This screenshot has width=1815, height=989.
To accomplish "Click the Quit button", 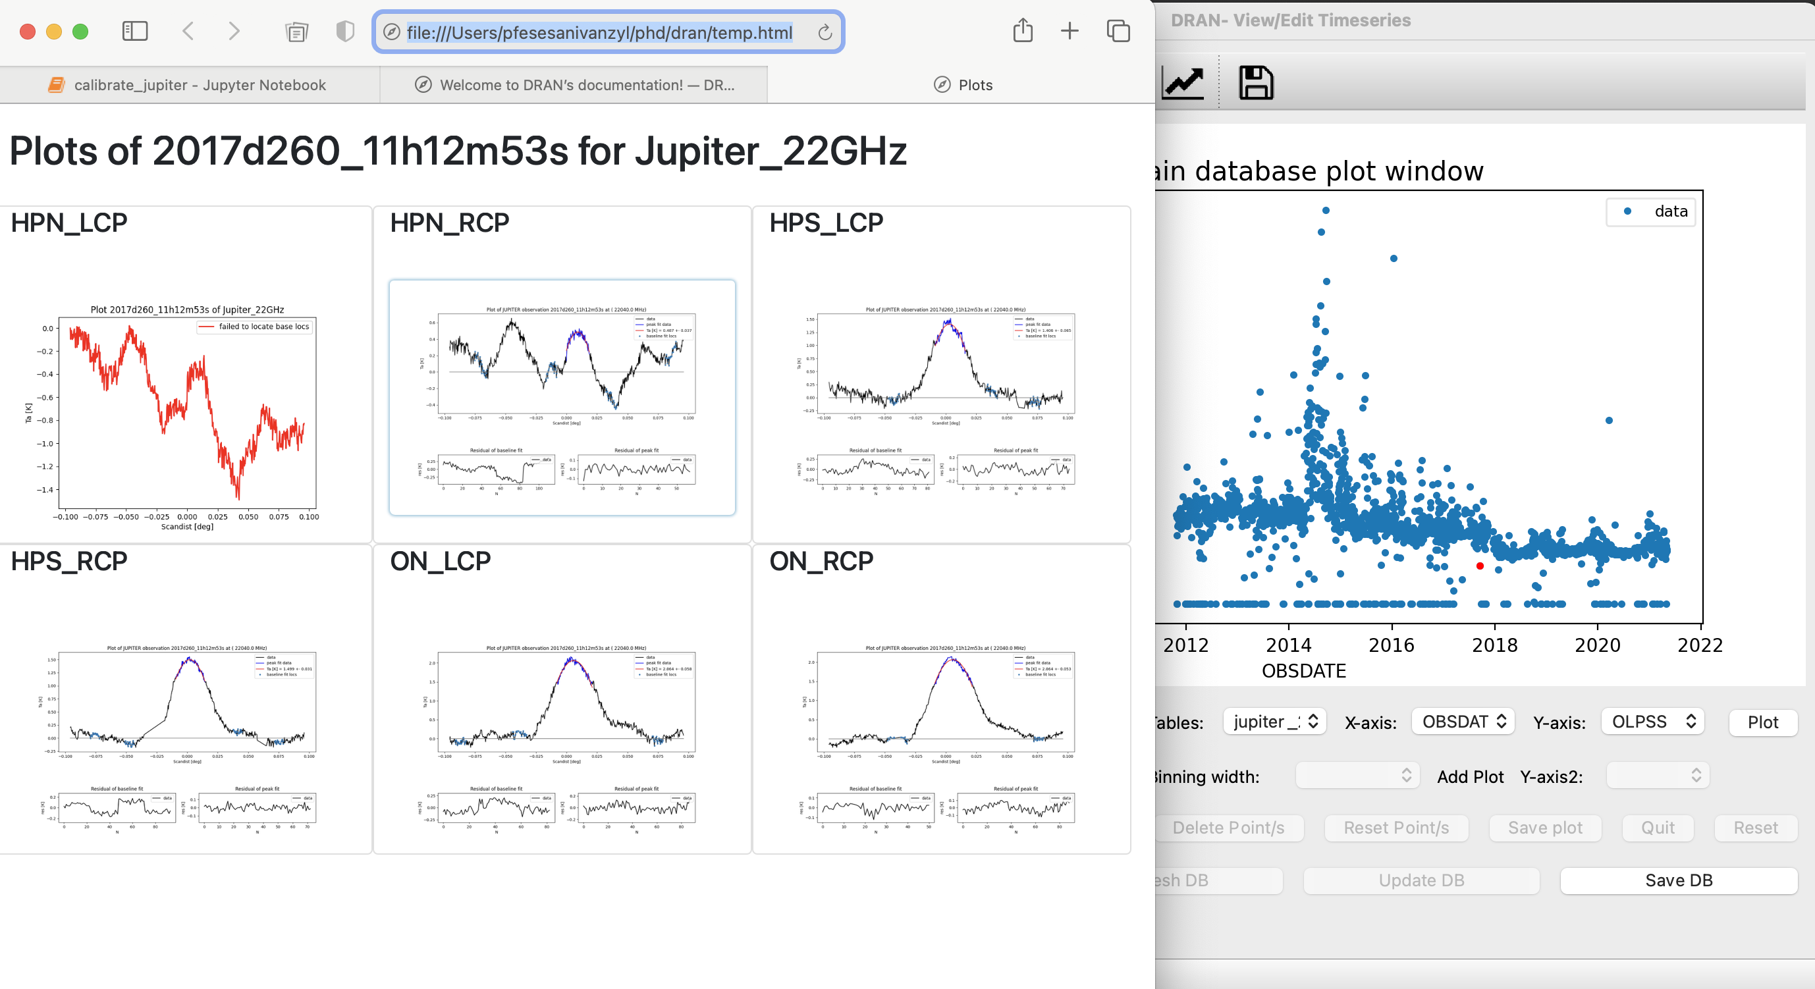I will [1657, 828].
